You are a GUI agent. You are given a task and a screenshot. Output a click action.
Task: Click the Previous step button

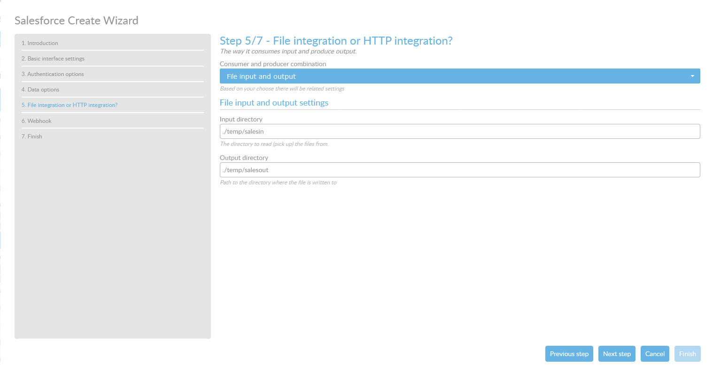pyautogui.click(x=569, y=354)
